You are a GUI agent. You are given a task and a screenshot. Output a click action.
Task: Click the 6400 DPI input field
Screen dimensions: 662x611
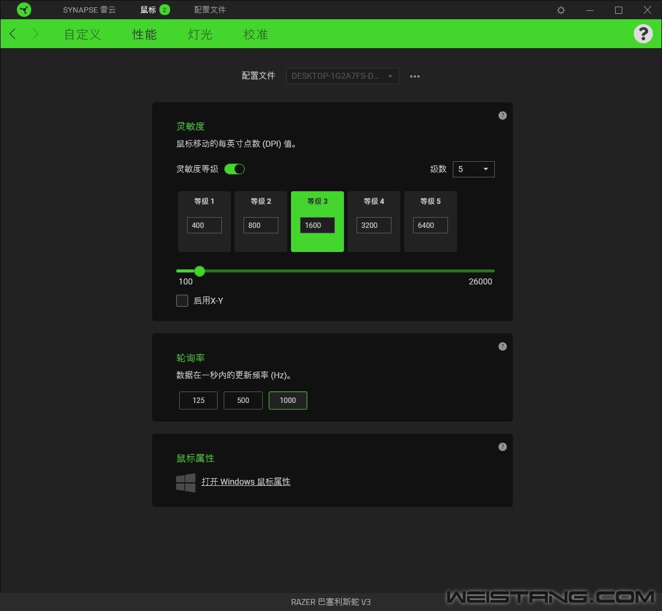[x=431, y=225]
